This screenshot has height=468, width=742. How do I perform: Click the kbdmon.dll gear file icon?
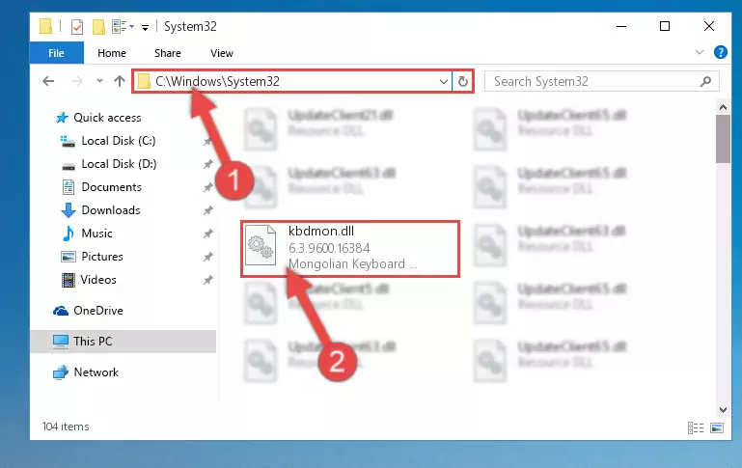pyautogui.click(x=261, y=245)
